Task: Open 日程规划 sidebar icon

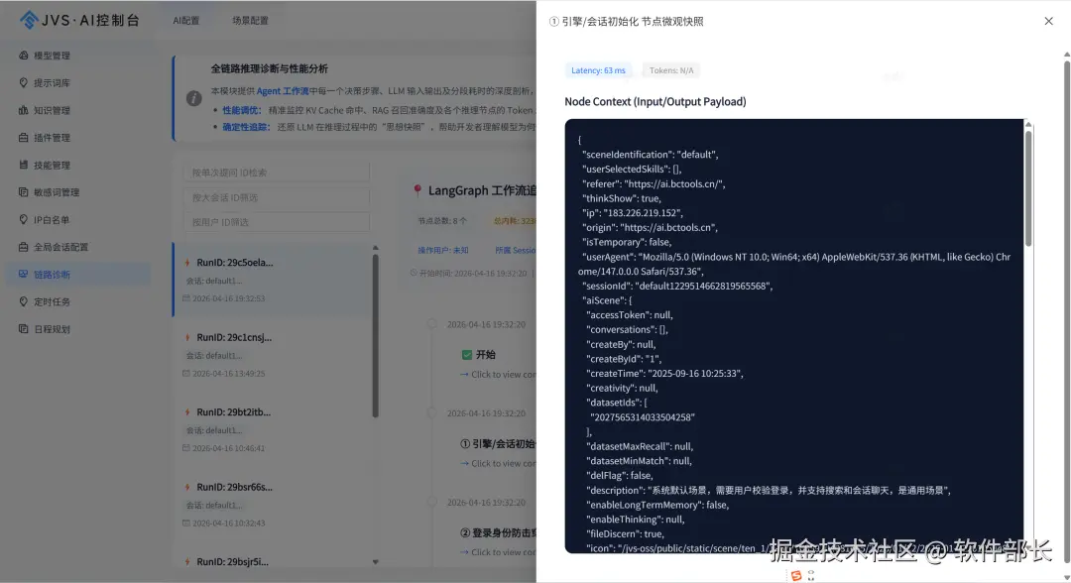Action: point(23,328)
